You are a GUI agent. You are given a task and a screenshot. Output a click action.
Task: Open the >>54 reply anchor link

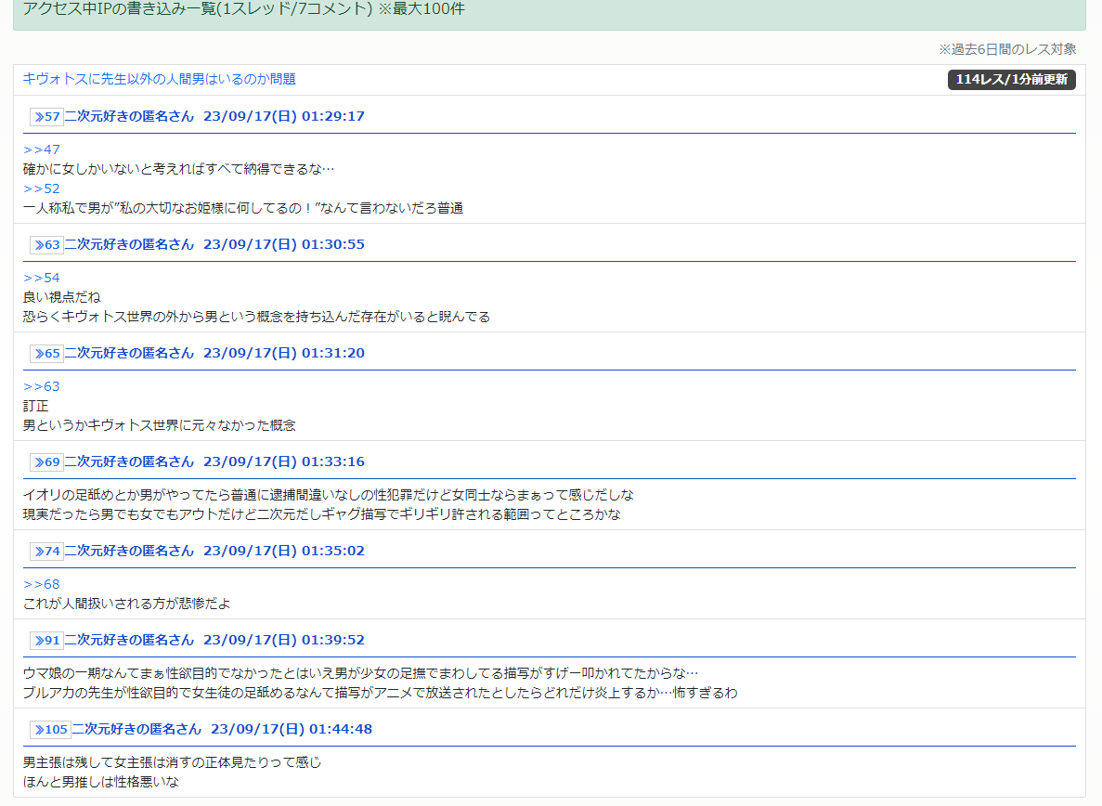coord(42,278)
